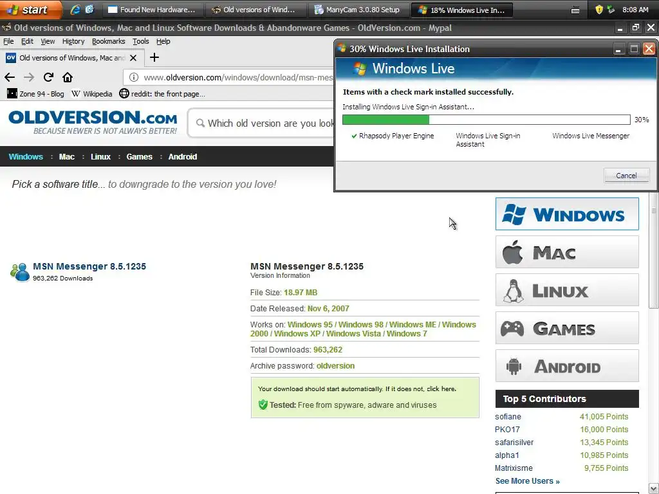This screenshot has width=659, height=494.
Task: Switch to ManyCam 3.0.80 Setup taskbar item
Action: pos(358,10)
